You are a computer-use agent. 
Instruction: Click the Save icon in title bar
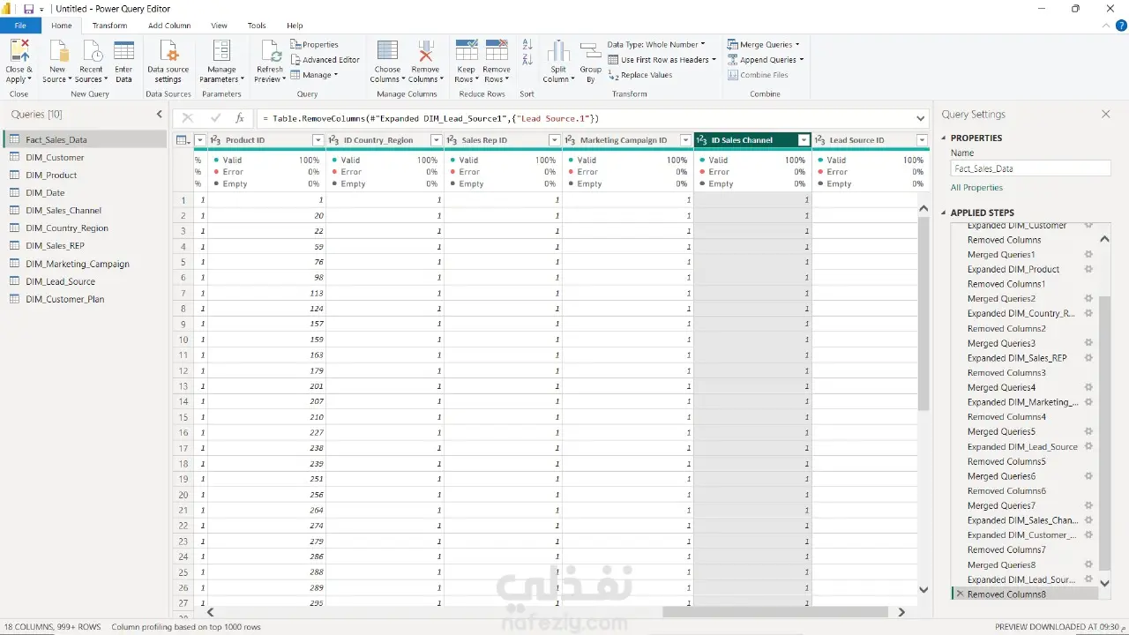[x=28, y=9]
